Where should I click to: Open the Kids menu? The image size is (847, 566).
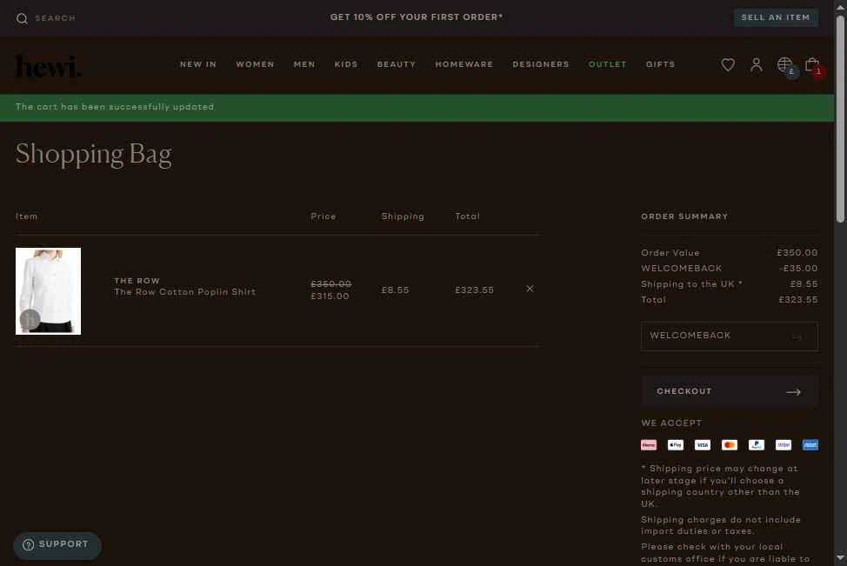[x=346, y=64]
